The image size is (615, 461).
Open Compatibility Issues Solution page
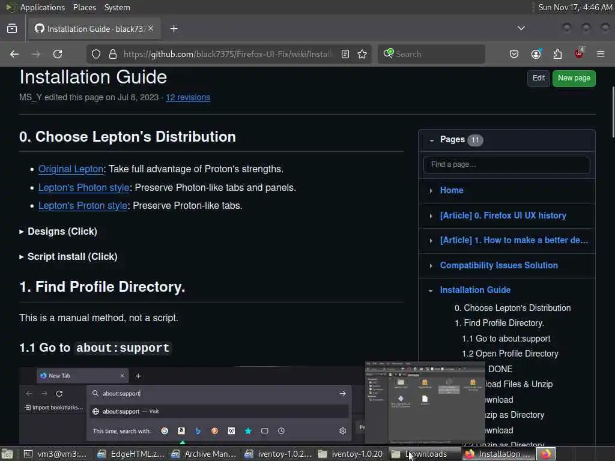click(x=498, y=265)
